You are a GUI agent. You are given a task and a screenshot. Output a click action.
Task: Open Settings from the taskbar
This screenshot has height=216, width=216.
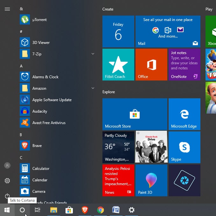tap(132, 210)
